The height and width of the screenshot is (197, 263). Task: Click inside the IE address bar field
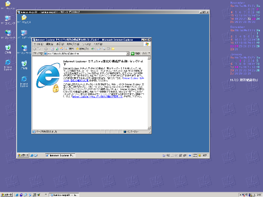tap(85, 54)
